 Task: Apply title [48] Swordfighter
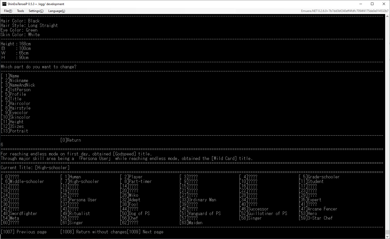19,214
